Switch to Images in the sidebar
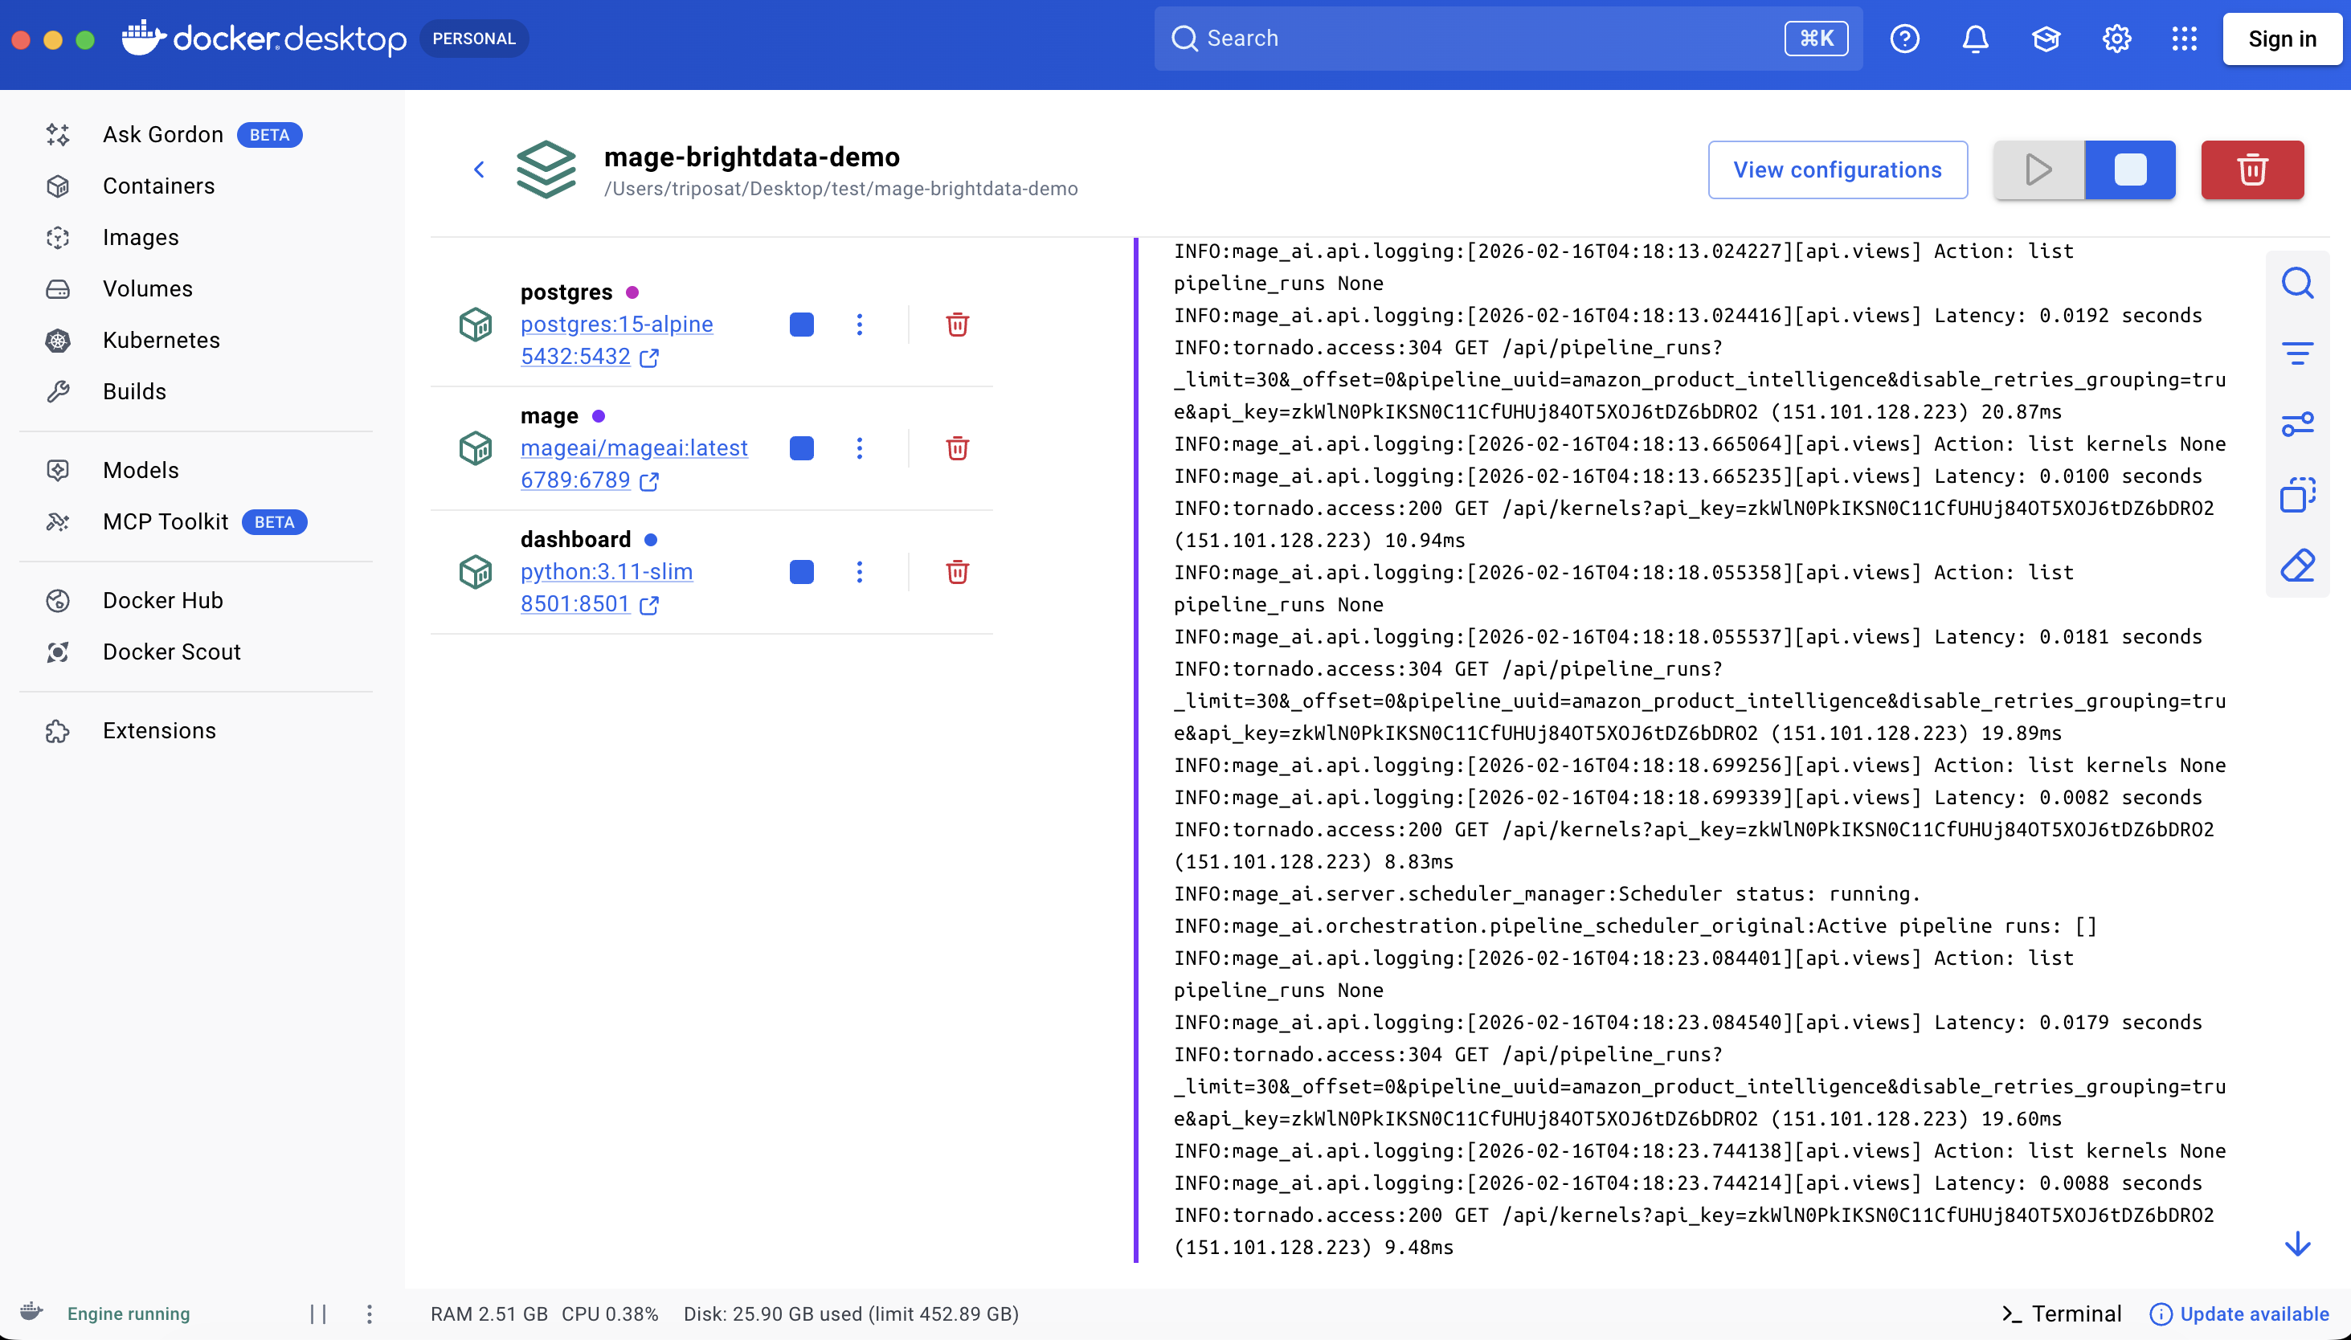The image size is (2351, 1340). [x=140, y=238]
